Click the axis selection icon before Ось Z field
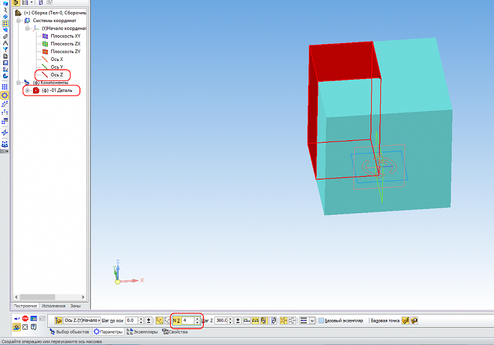The height and width of the screenshot is (345, 494). pos(58,320)
